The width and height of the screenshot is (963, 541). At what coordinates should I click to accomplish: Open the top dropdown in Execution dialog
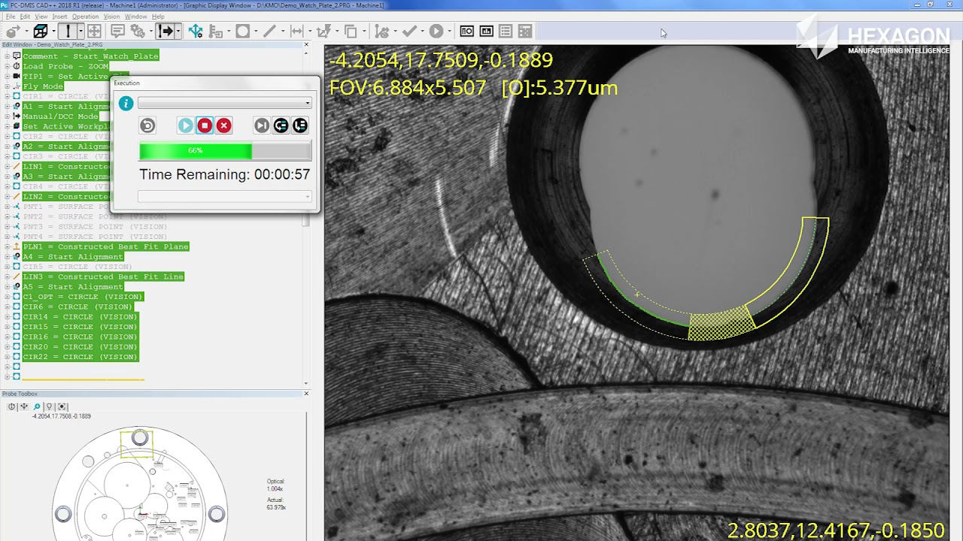(224, 103)
